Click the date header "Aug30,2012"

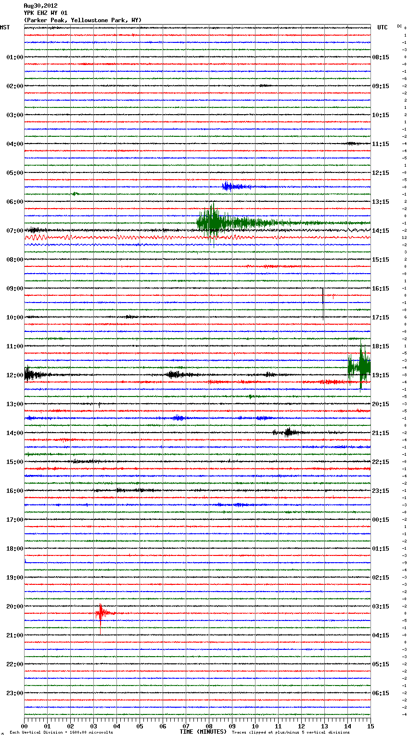tap(40, 6)
